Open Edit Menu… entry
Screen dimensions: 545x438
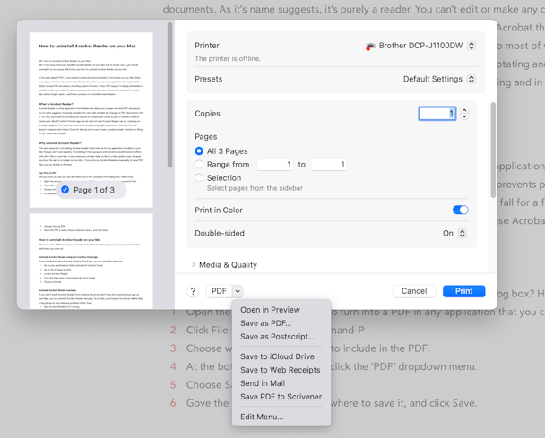[x=262, y=417]
